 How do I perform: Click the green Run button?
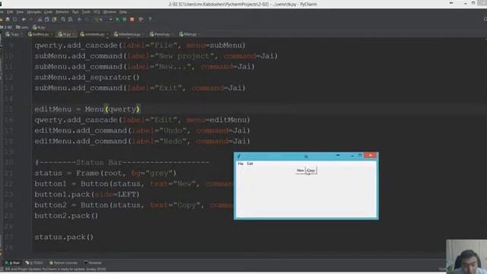(117, 19)
